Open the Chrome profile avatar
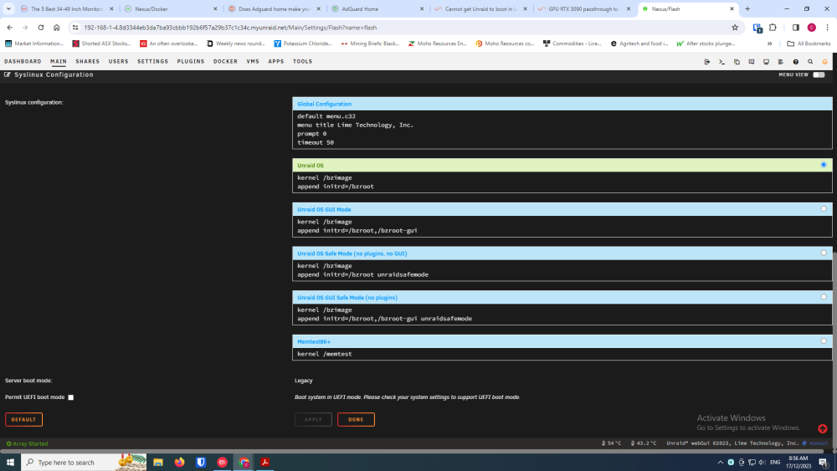 click(811, 28)
